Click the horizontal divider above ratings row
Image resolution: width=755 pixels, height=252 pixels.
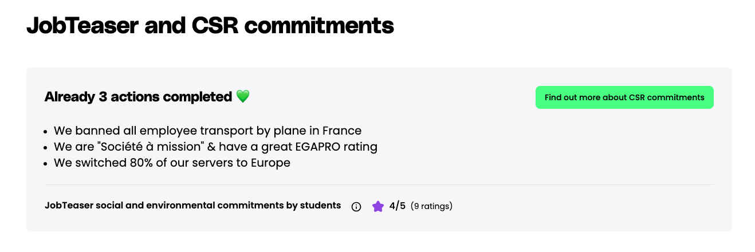[379, 184]
